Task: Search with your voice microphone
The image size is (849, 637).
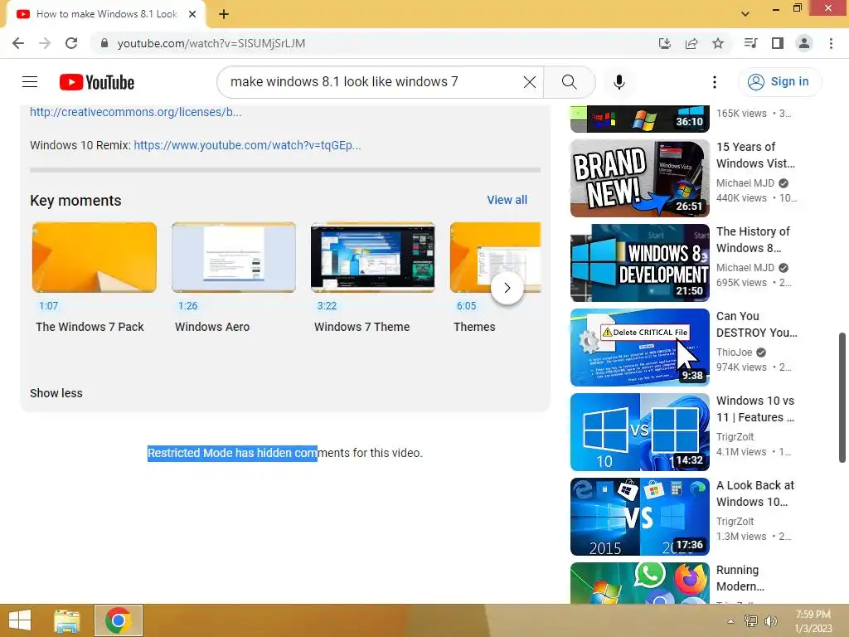Action: point(619,82)
